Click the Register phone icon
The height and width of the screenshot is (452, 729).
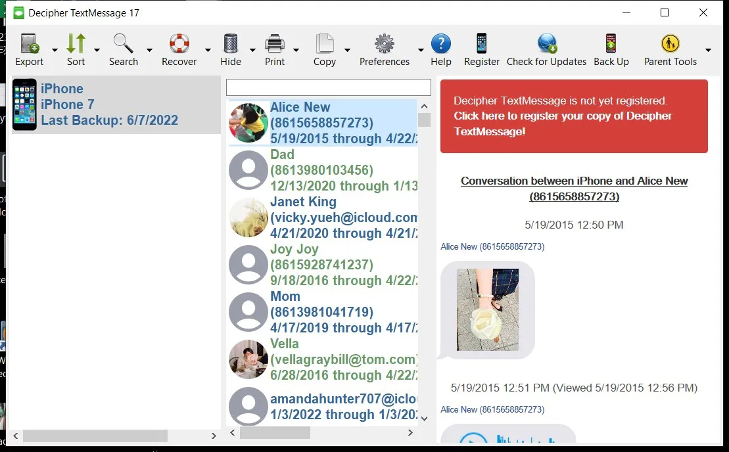[482, 43]
